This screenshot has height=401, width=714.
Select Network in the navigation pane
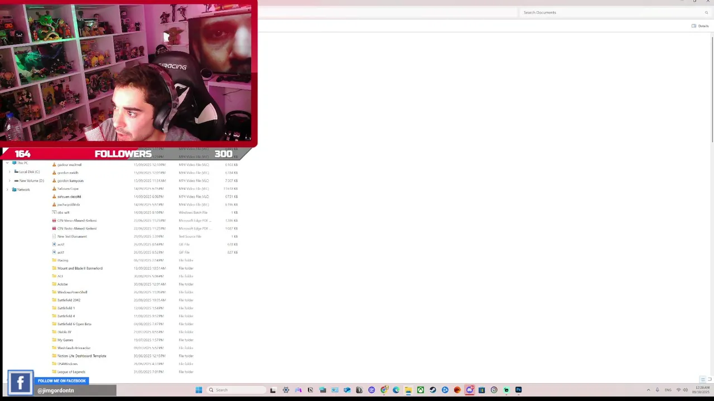21,190
